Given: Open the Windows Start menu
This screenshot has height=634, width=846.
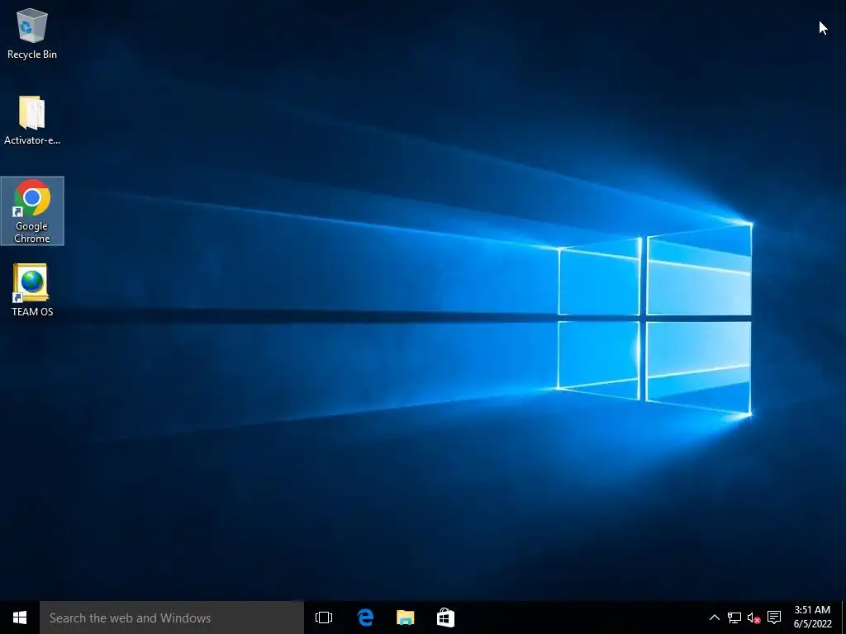Looking at the screenshot, I should tap(20, 617).
